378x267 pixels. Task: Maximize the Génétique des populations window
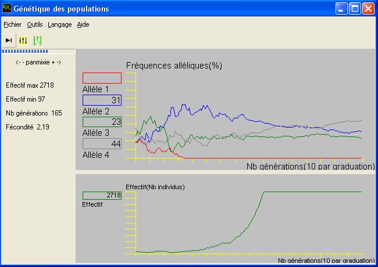pos(355,9)
